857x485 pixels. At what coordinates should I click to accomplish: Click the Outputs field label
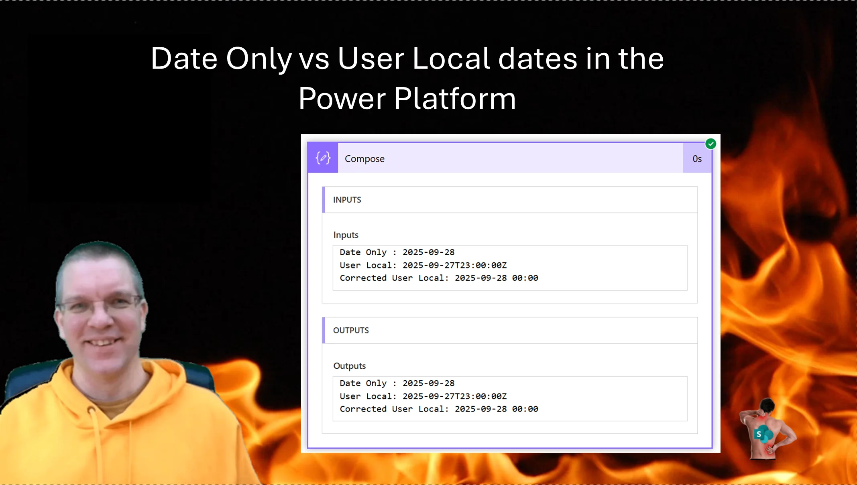pos(349,366)
